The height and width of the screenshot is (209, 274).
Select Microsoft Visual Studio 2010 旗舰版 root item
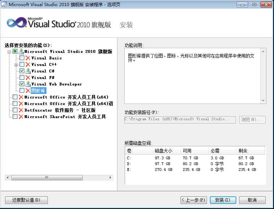pos(68,51)
